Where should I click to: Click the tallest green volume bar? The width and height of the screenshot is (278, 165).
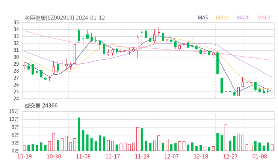(x=79, y=134)
